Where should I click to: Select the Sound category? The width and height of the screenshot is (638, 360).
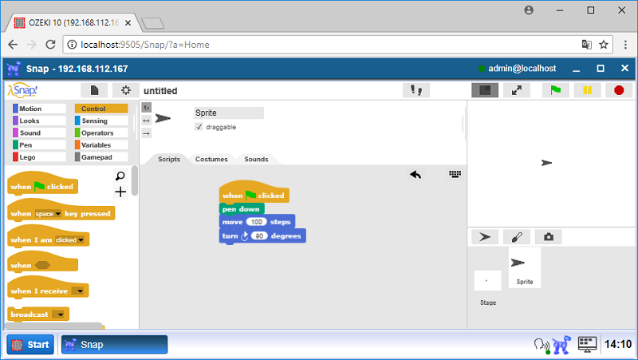[39, 133]
